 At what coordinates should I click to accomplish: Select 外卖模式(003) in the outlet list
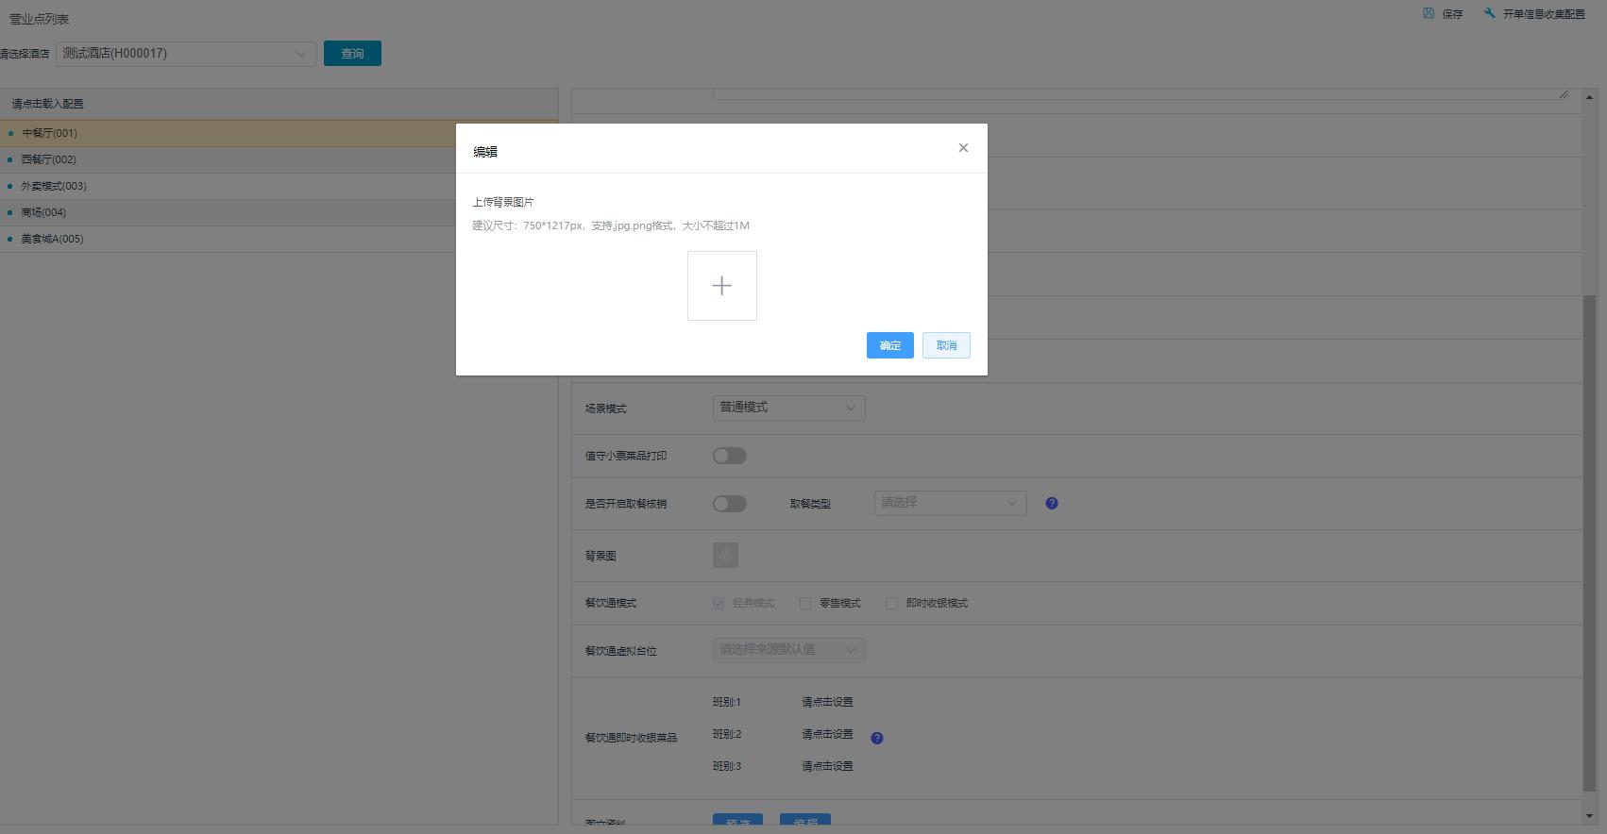[54, 186]
